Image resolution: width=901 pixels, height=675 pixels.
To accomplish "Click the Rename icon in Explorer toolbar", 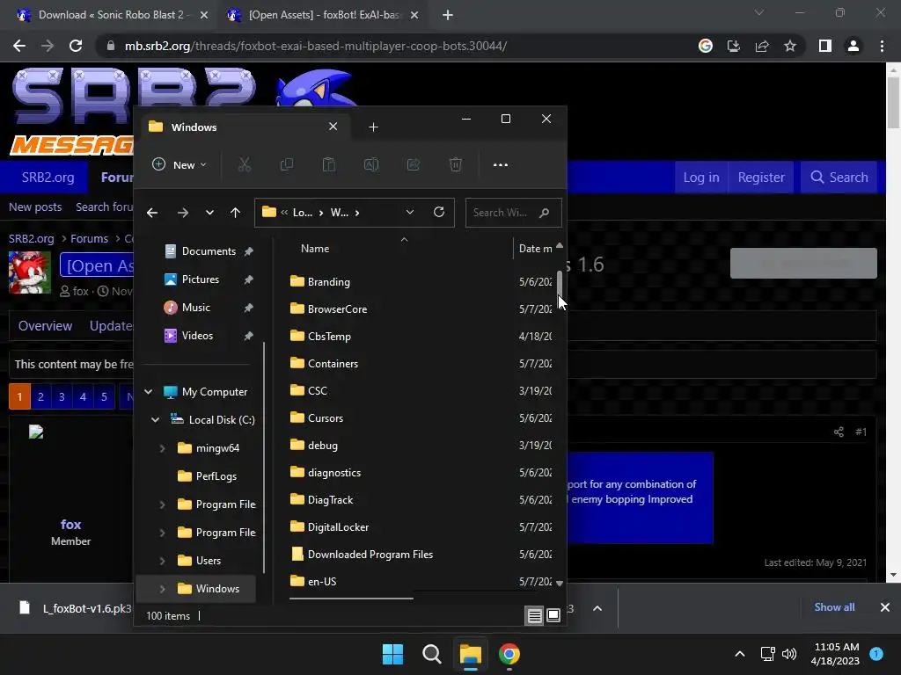I will pos(371,164).
